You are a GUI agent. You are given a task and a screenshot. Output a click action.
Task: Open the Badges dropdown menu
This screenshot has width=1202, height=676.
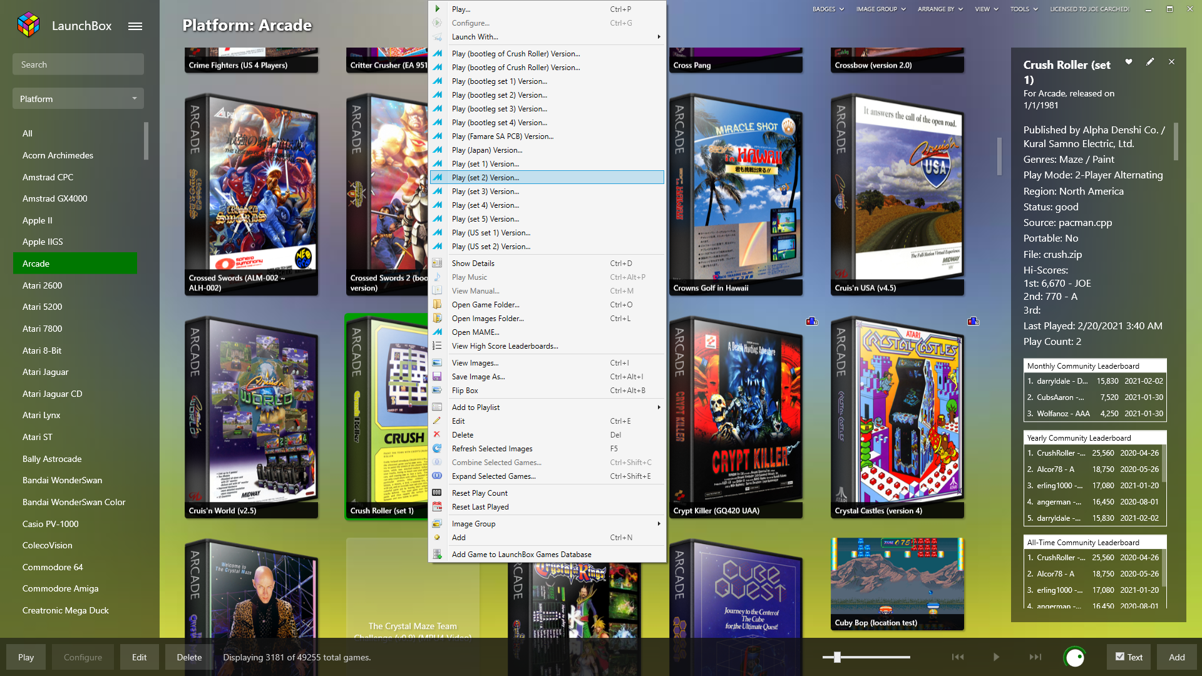(828, 9)
